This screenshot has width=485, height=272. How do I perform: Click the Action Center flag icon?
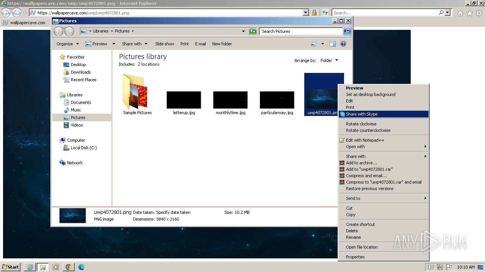click(x=449, y=267)
